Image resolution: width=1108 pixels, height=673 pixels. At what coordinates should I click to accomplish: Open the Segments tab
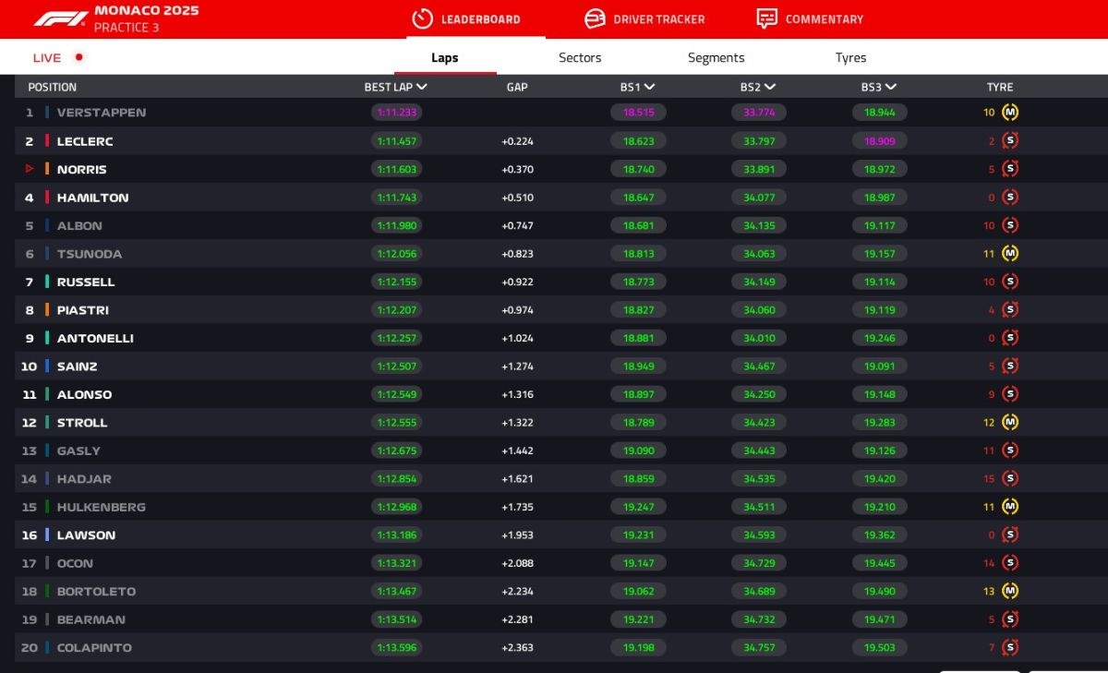click(716, 57)
